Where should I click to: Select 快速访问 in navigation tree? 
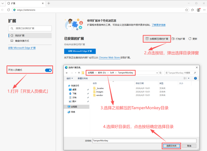tap(74, 86)
